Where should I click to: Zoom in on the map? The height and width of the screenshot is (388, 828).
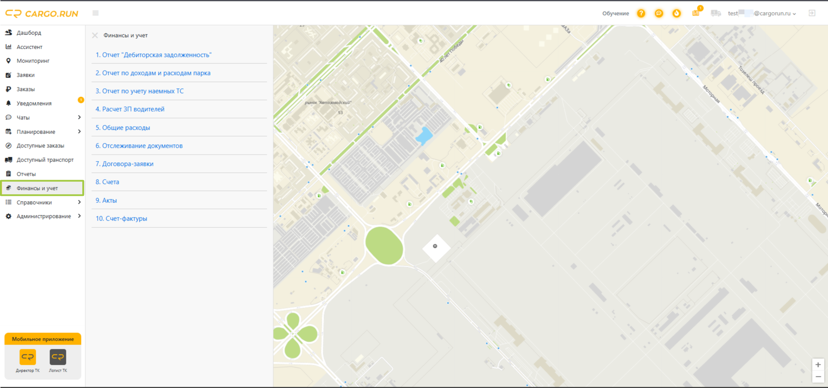pos(818,365)
